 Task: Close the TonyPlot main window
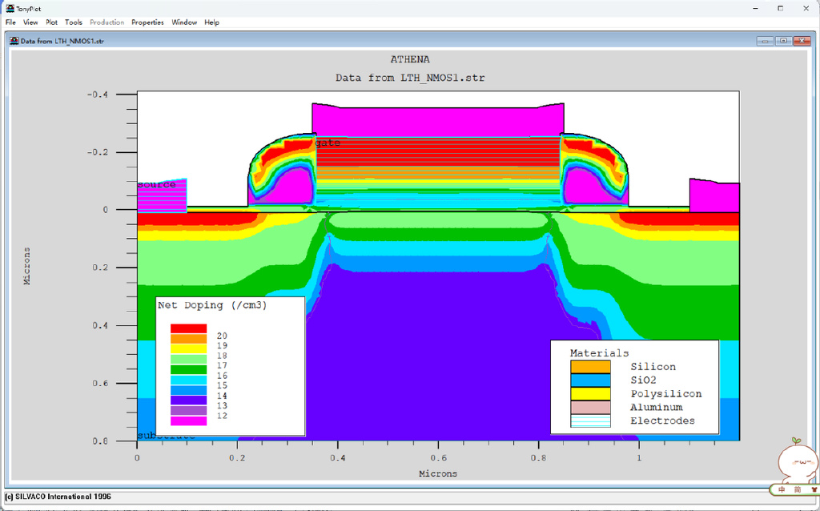pyautogui.click(x=806, y=8)
